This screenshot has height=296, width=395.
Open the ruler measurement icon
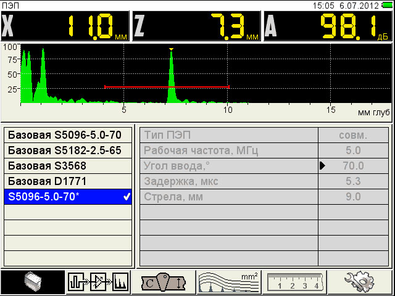click(295, 282)
